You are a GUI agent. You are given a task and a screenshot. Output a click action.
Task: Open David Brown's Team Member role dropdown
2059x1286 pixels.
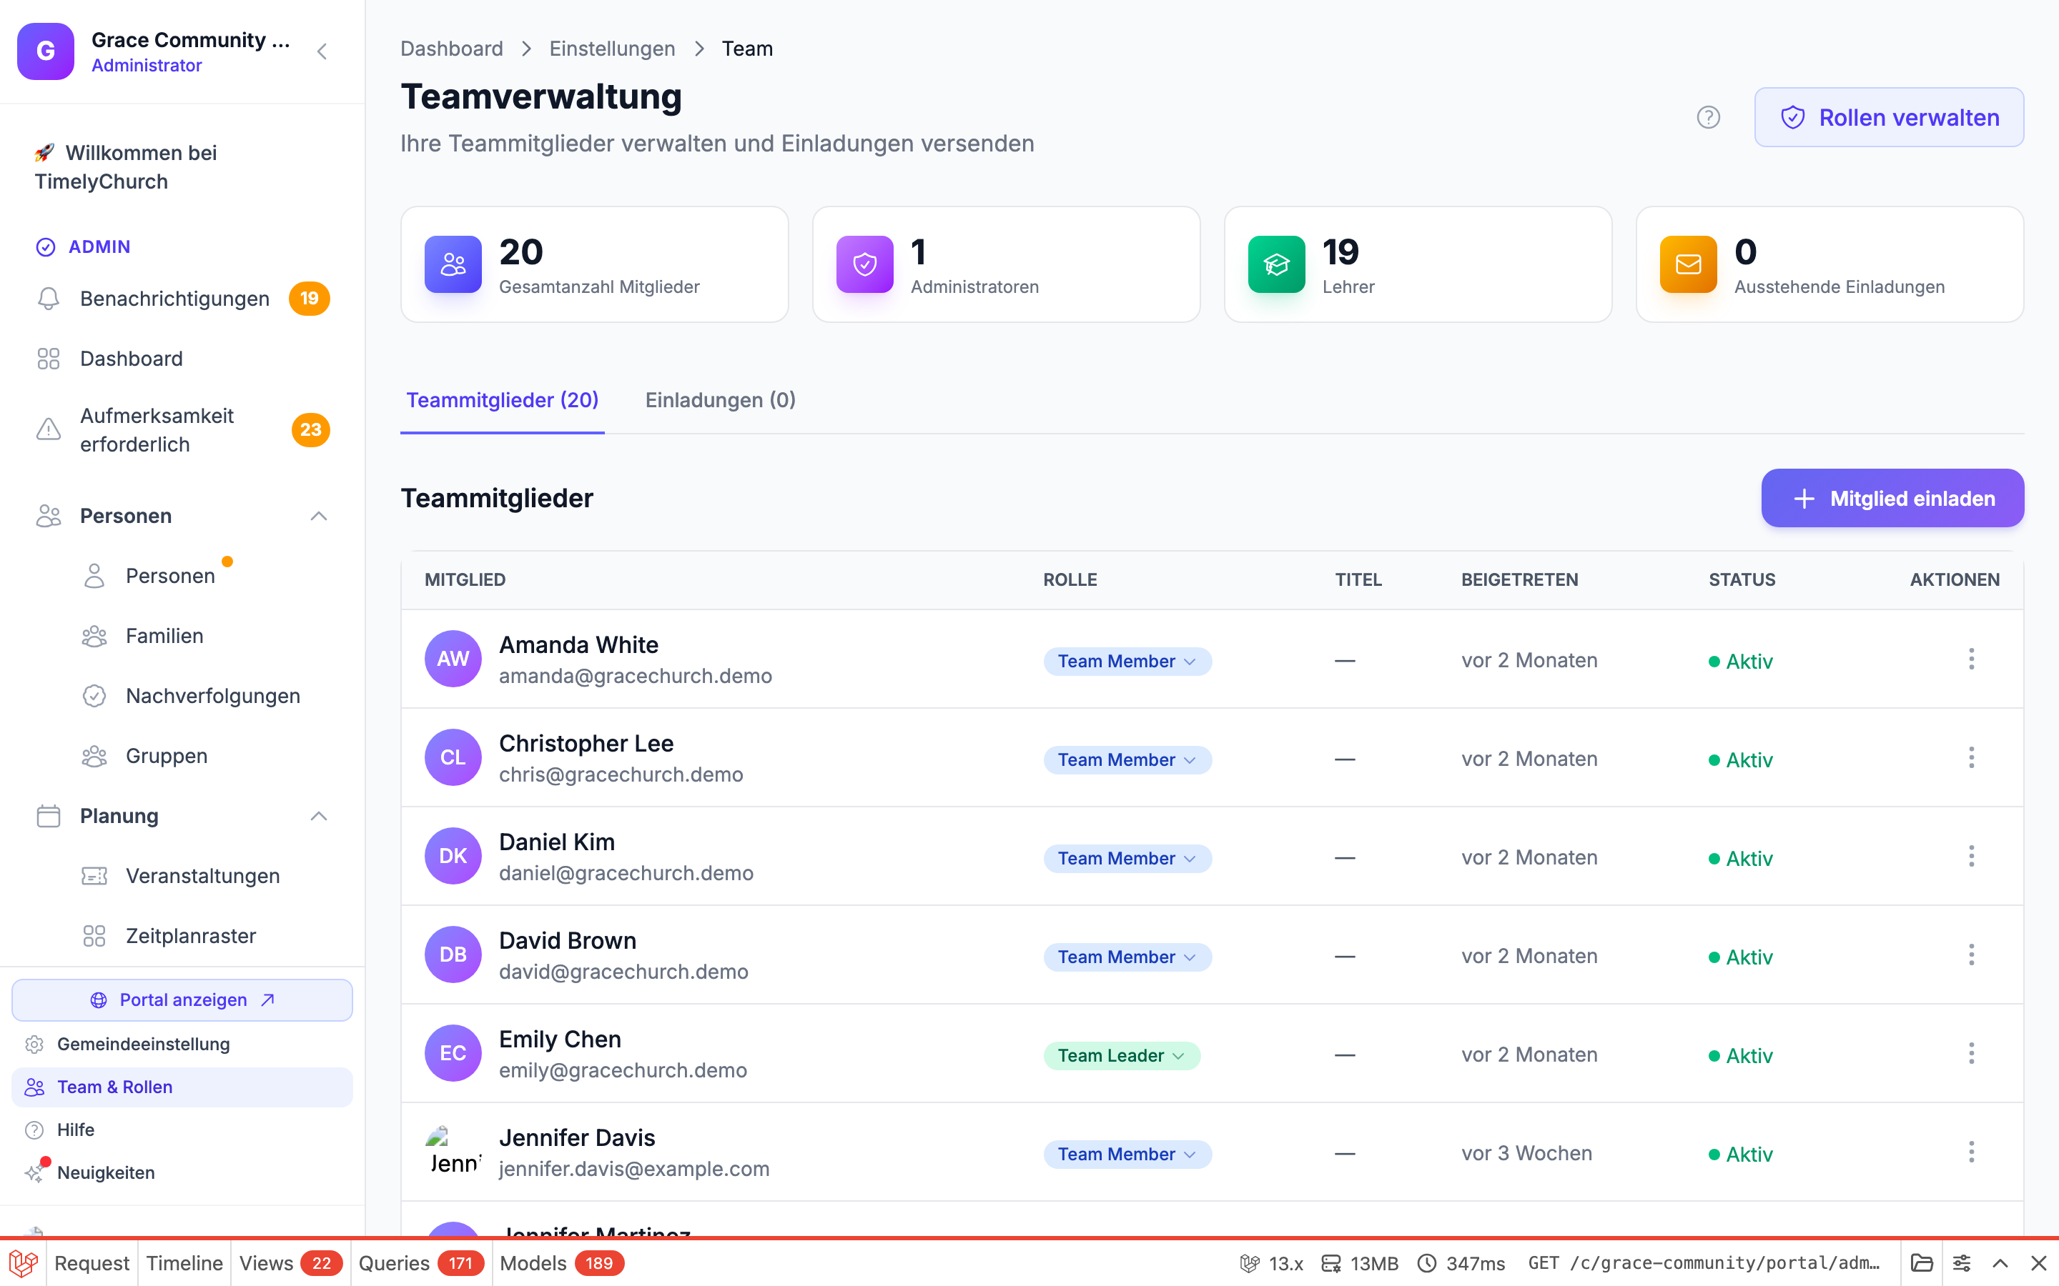1127,957
